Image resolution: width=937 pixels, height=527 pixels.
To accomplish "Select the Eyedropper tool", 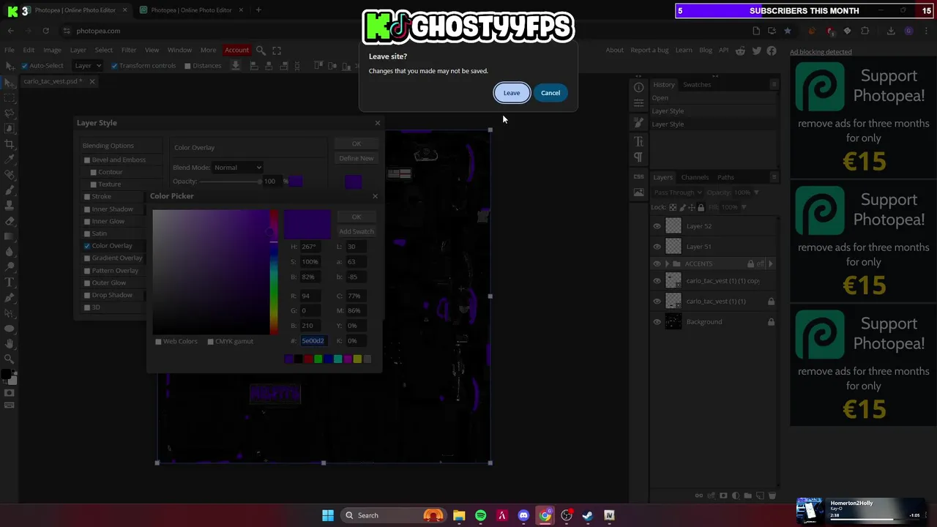I will point(10,159).
